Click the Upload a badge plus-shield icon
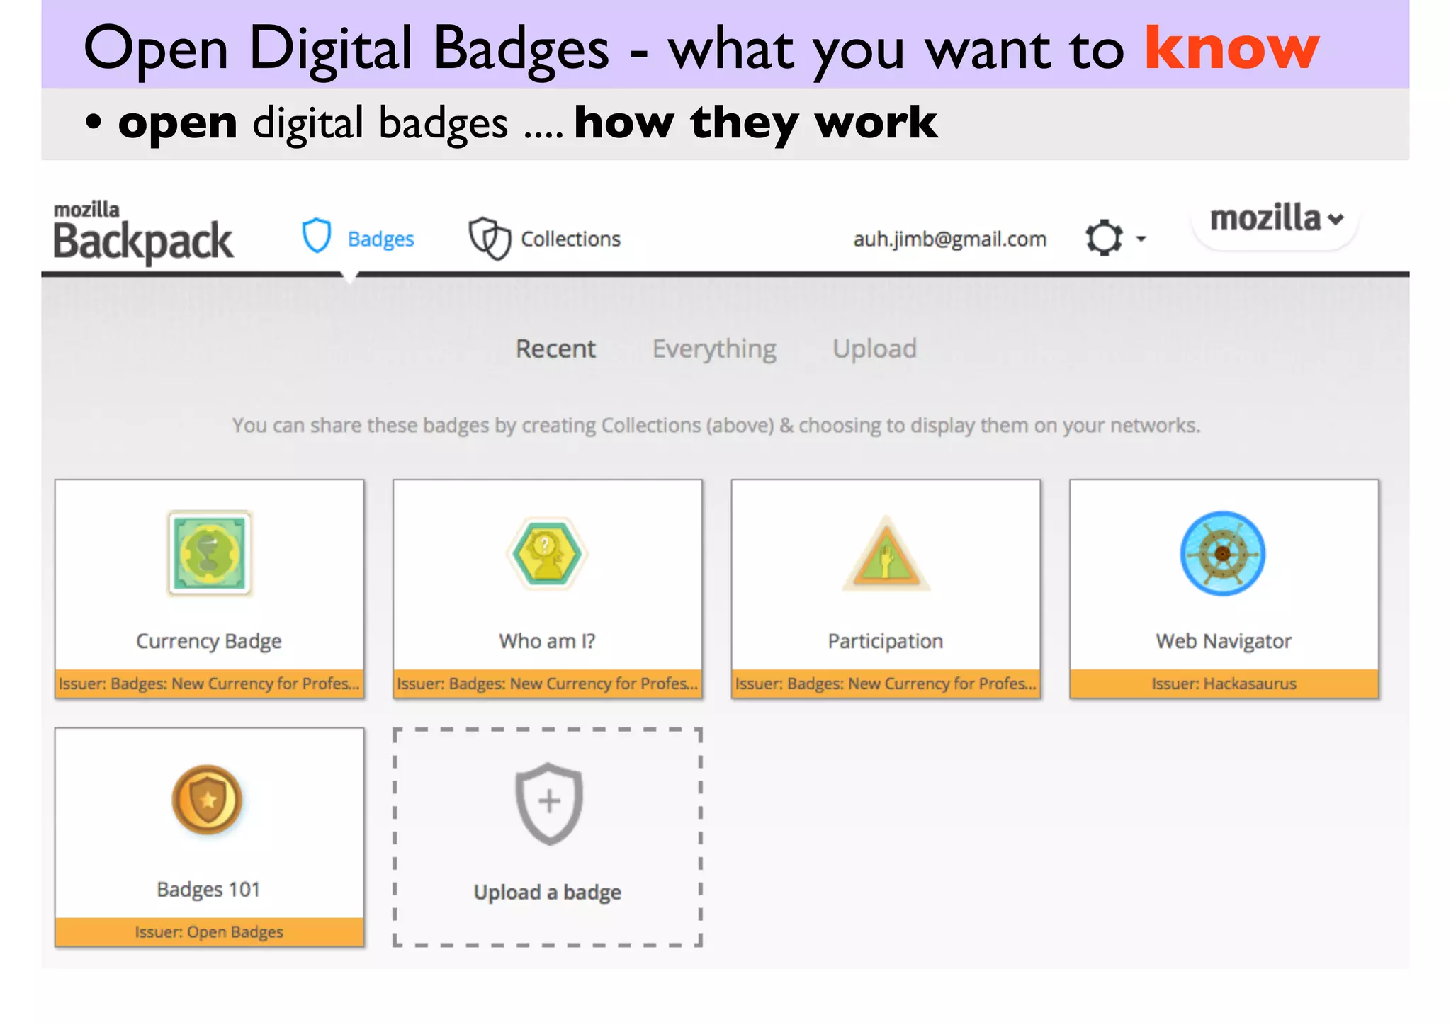 click(548, 803)
